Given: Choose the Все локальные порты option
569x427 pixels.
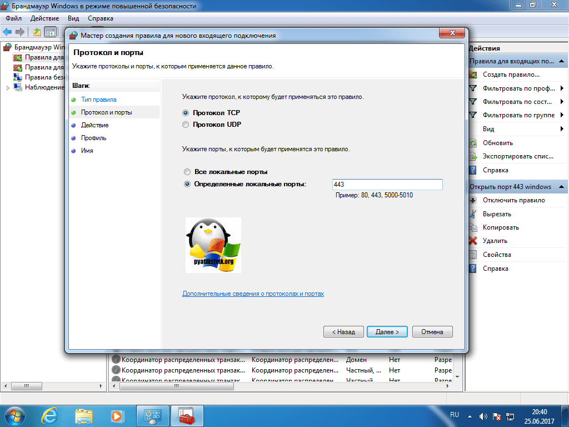Looking at the screenshot, I should pos(187,172).
